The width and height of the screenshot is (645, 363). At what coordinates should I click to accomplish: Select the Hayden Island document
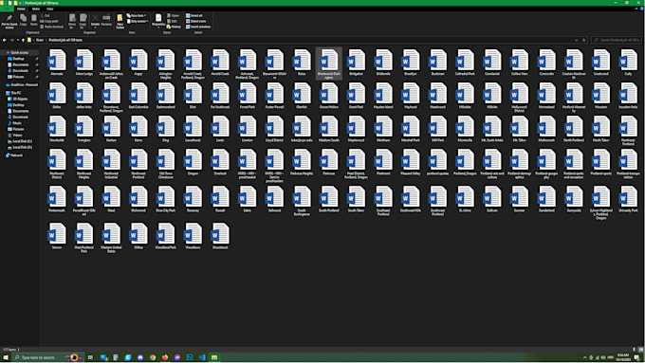click(x=383, y=96)
